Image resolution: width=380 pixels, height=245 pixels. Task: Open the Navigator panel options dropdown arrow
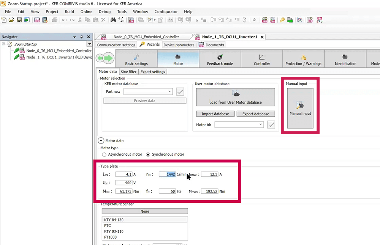(x=74, y=37)
